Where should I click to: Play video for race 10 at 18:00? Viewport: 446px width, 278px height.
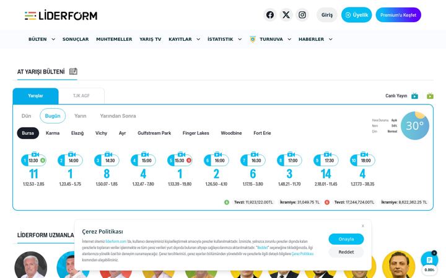pyautogui.click(x=364, y=154)
